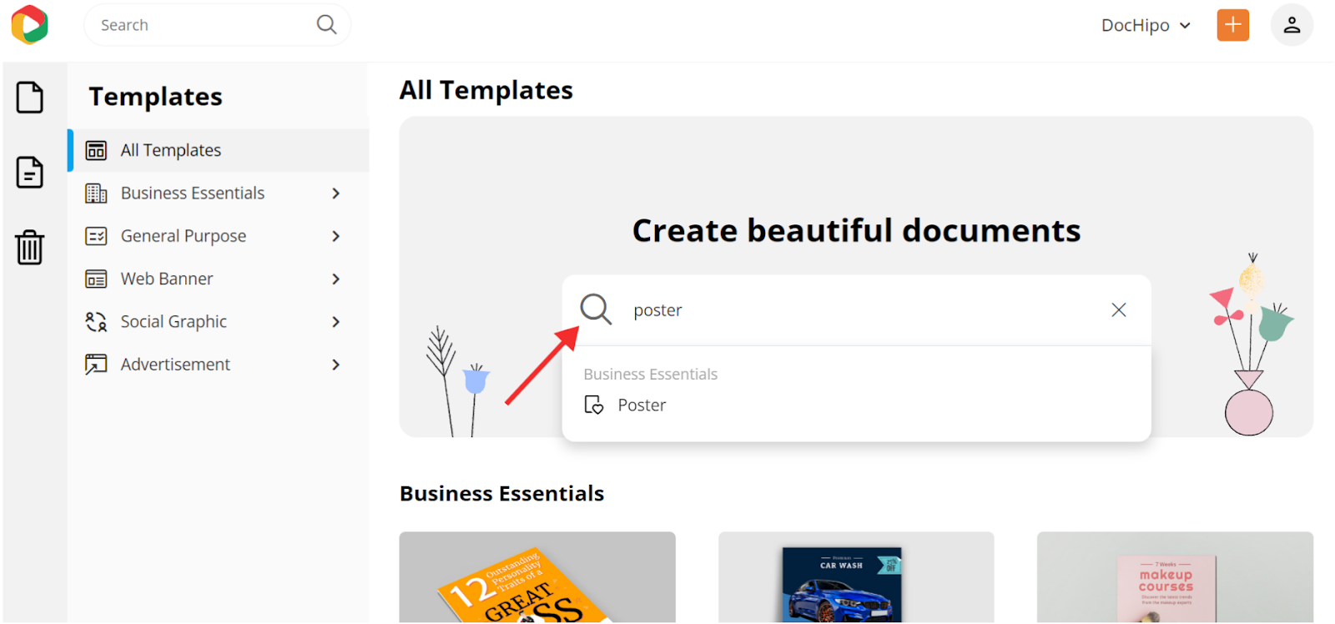Expand the Web Banner chevron
The width and height of the screenshot is (1335, 624).
335,279
